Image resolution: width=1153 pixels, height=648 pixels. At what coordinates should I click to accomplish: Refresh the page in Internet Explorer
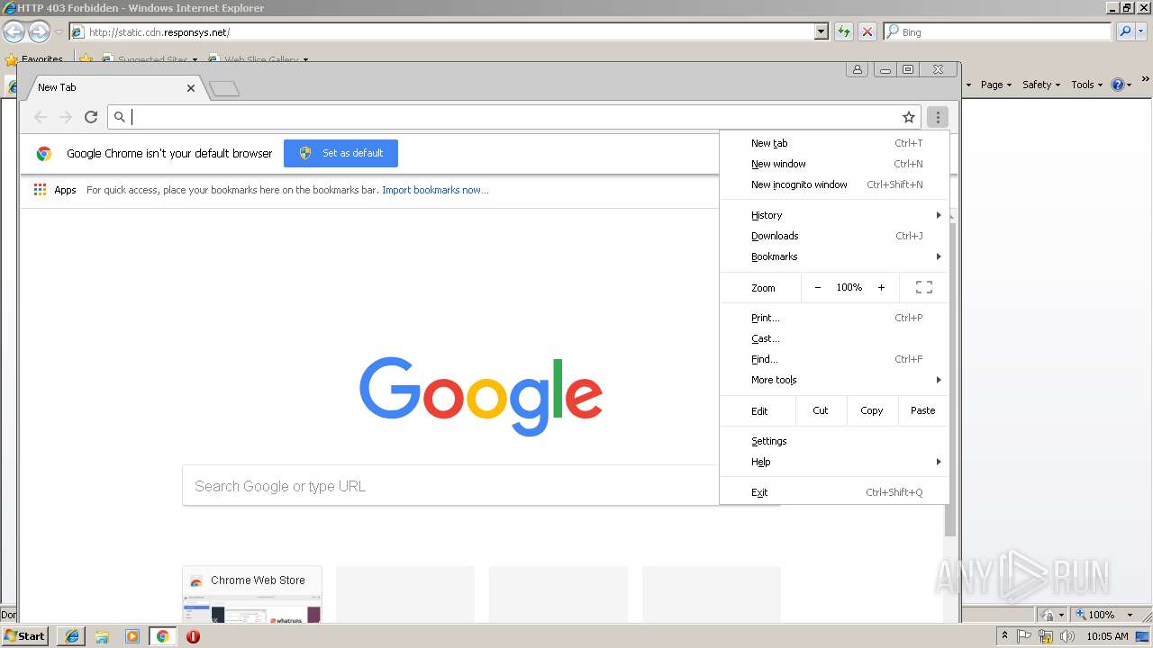[x=844, y=31]
